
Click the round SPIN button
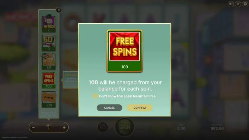pyautogui.click(x=124, y=127)
